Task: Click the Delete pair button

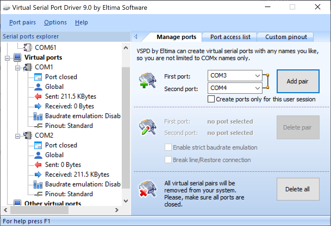Action: click(x=298, y=127)
